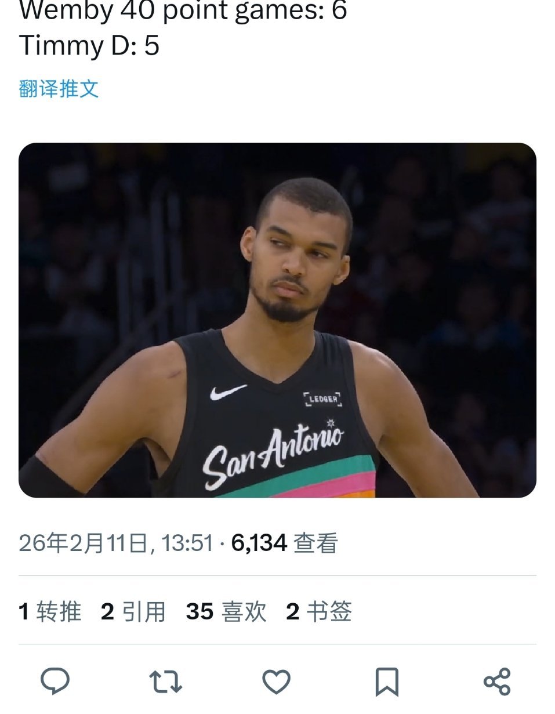Viewport: 555px width, 714px height.
Task: Show who liked via 35 喜欢
Action: pyautogui.click(x=226, y=611)
